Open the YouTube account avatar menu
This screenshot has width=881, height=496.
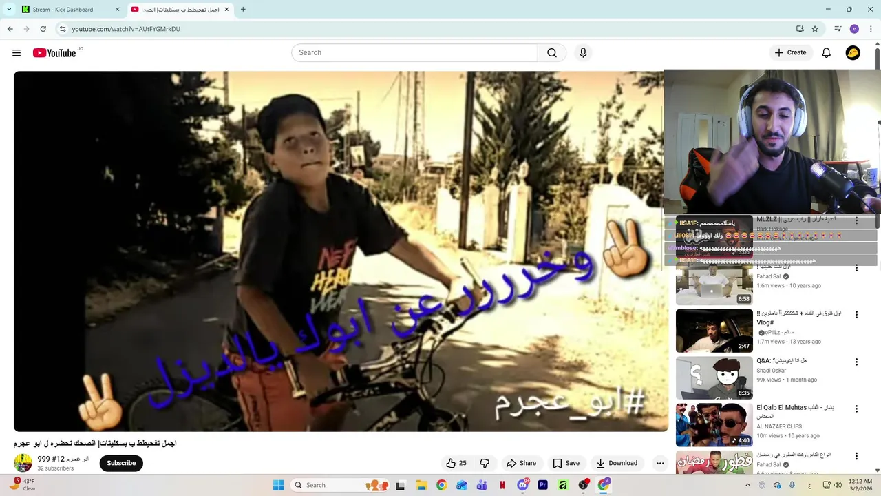[x=853, y=53]
